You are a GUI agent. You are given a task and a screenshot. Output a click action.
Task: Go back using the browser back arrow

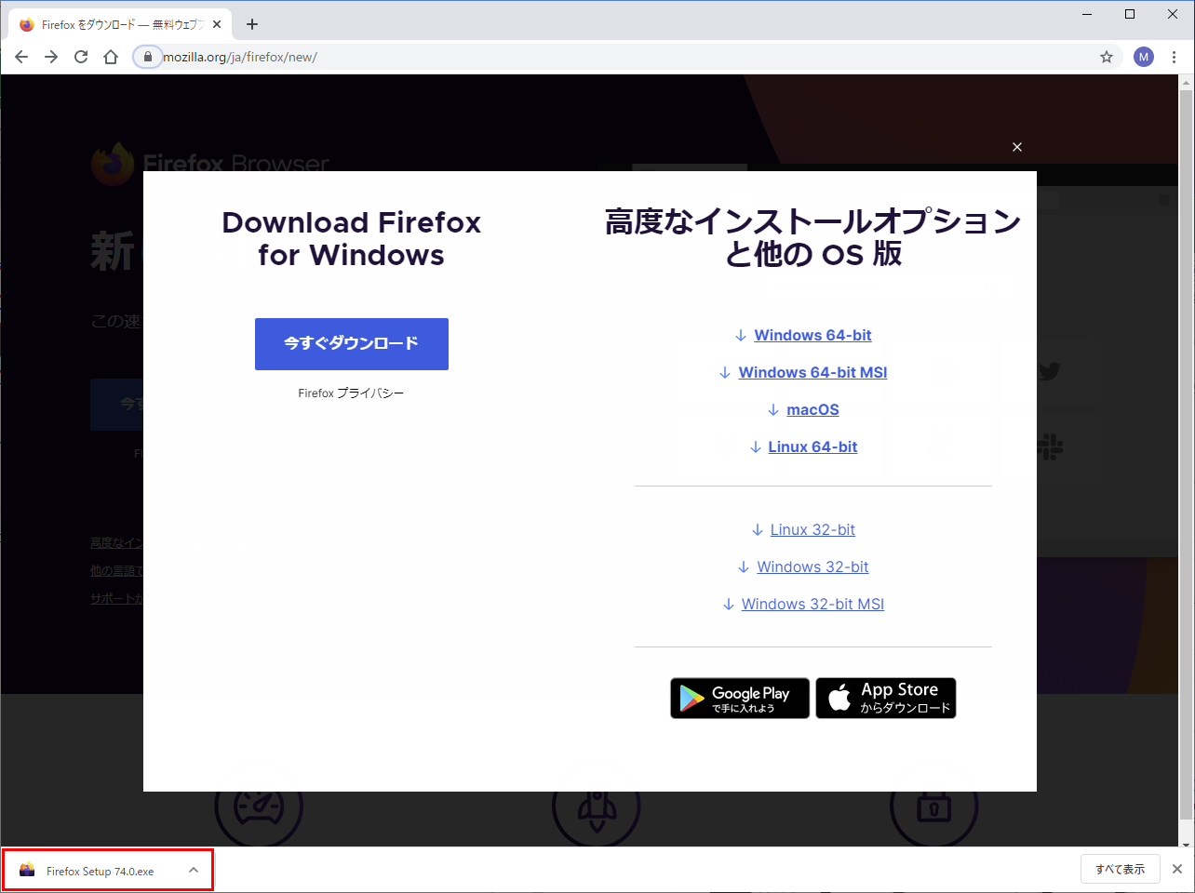pos(21,57)
